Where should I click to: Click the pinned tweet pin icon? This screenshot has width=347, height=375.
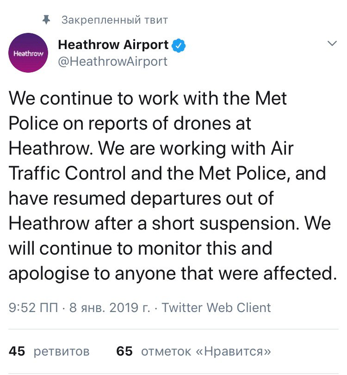click(x=46, y=20)
